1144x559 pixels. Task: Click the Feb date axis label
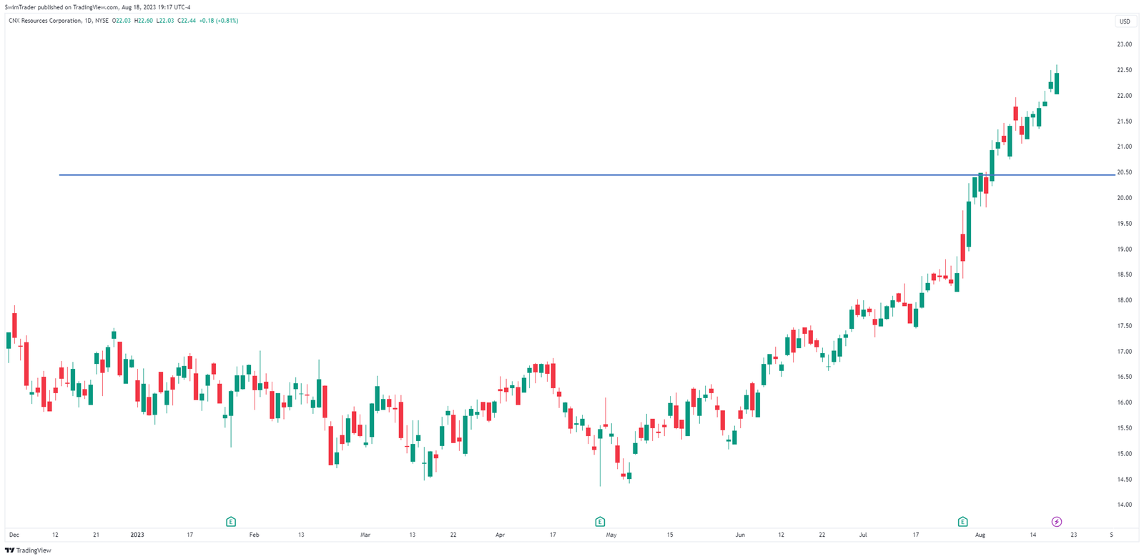(x=254, y=535)
